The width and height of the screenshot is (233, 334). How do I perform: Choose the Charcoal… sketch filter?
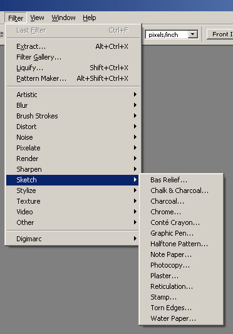(181, 201)
